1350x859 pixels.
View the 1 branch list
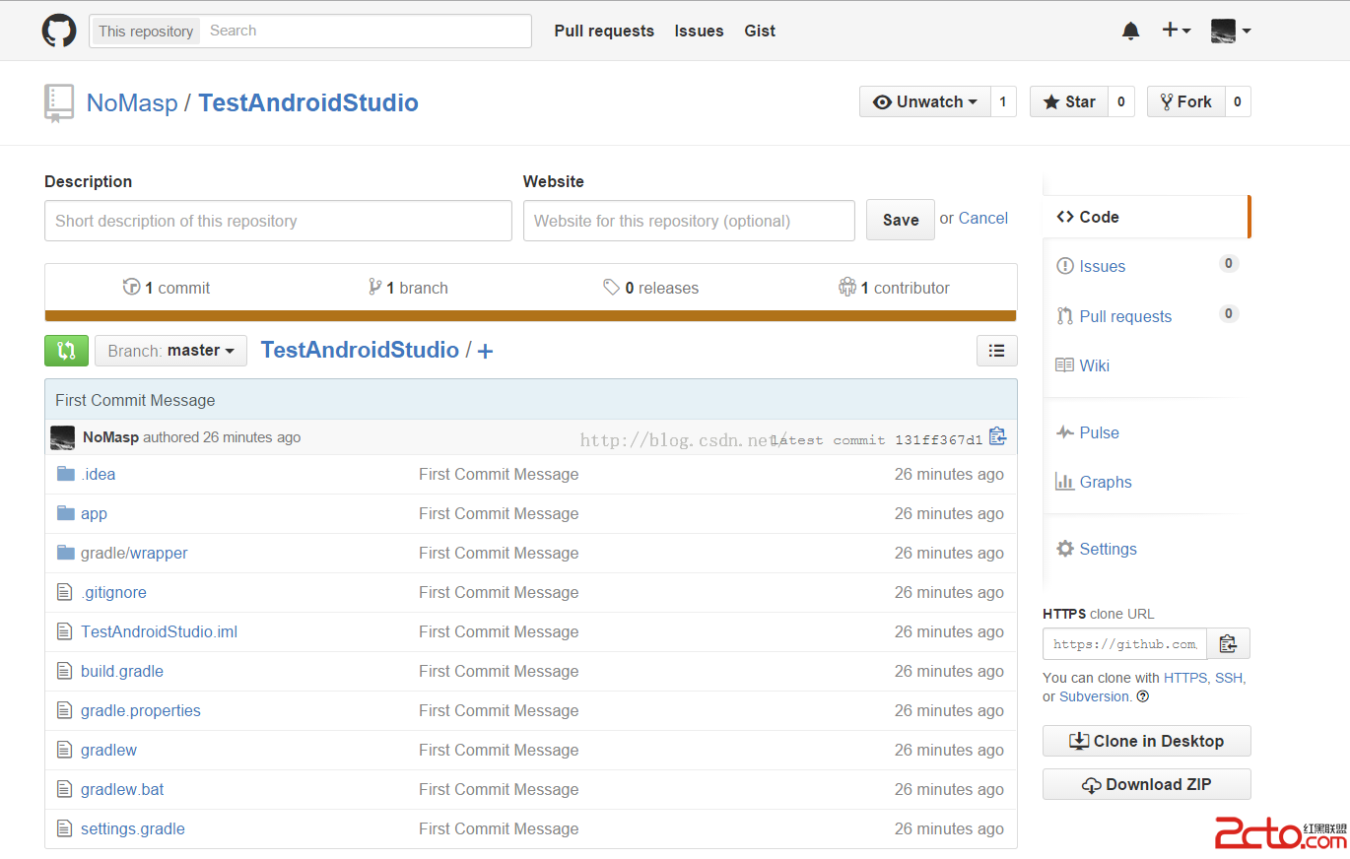(x=408, y=288)
